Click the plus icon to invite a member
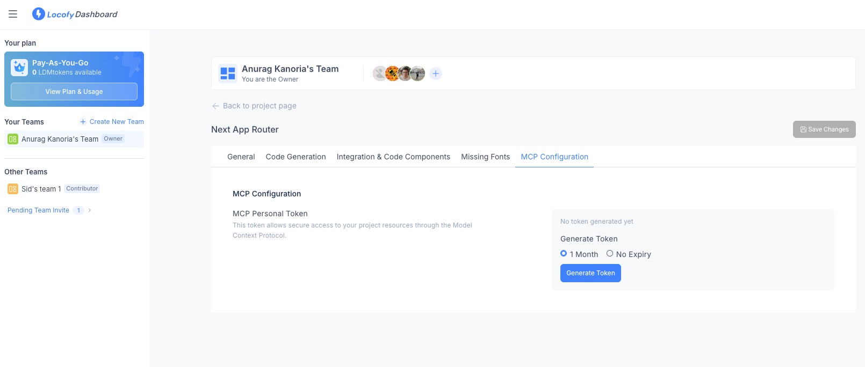 [435, 74]
